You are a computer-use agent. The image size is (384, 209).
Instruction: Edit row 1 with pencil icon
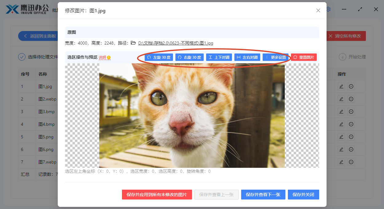pos(341,86)
